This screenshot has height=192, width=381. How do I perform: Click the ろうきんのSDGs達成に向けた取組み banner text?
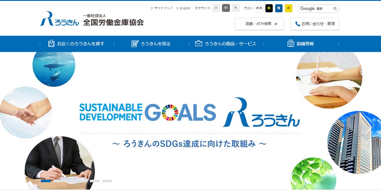pos(190,144)
